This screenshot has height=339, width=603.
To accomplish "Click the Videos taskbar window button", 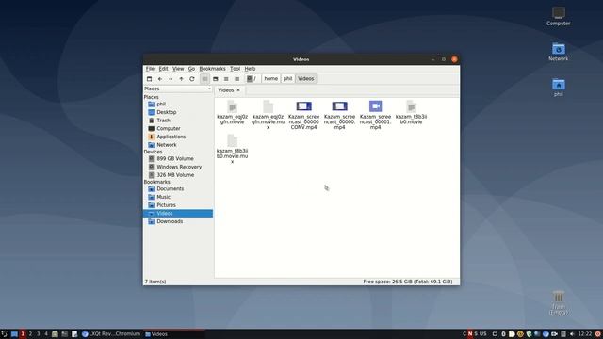I will click(173, 334).
